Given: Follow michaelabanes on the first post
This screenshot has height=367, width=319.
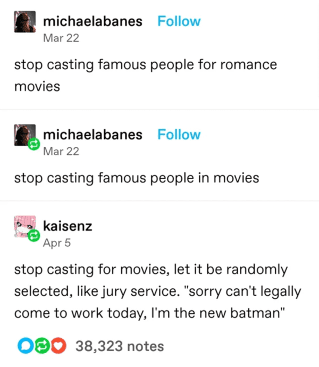Looking at the screenshot, I should [179, 21].
